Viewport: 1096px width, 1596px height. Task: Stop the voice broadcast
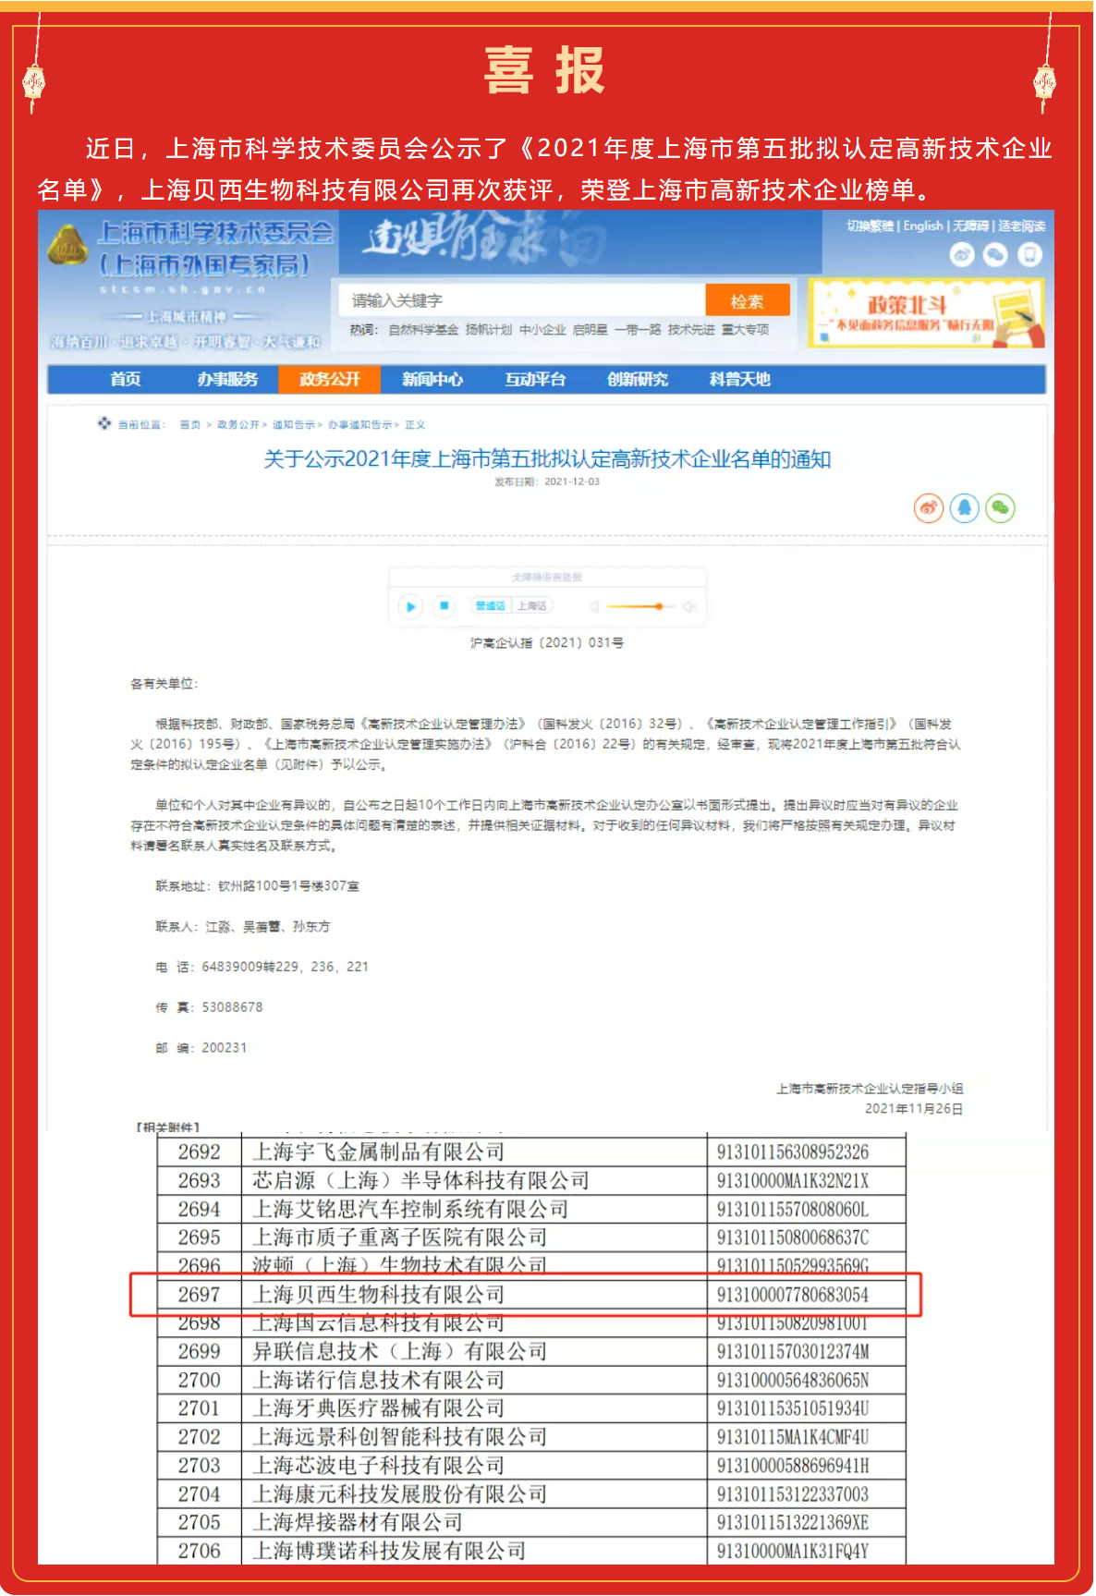[x=444, y=605]
